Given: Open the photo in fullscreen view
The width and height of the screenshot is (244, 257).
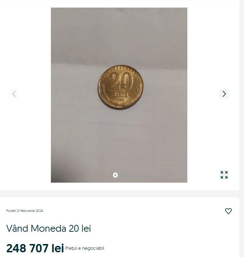Looking at the screenshot, I should coord(224,175).
